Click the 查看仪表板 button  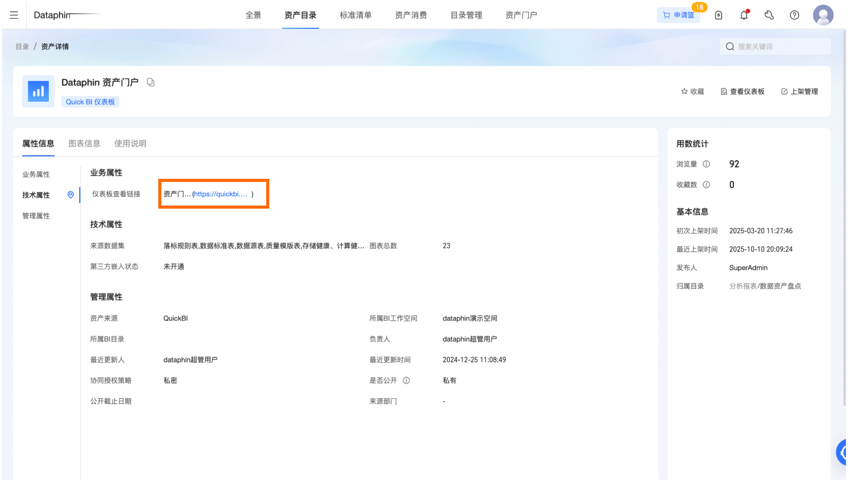click(x=743, y=91)
